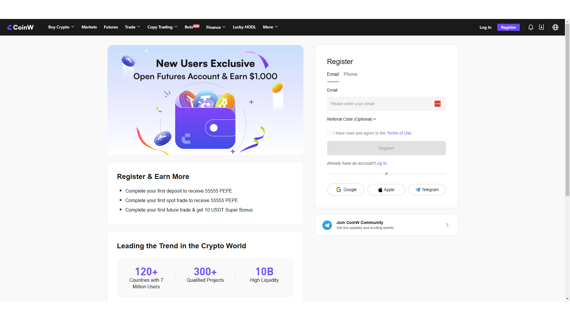Open the Finance dropdown menu
The width and height of the screenshot is (570, 320).
click(x=216, y=27)
